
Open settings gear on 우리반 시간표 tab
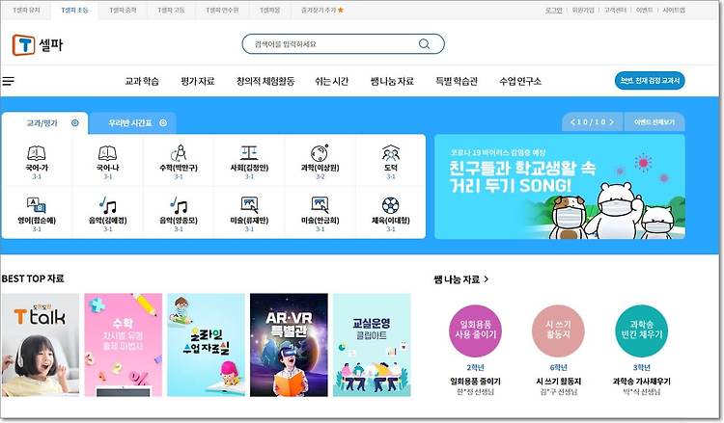click(163, 122)
